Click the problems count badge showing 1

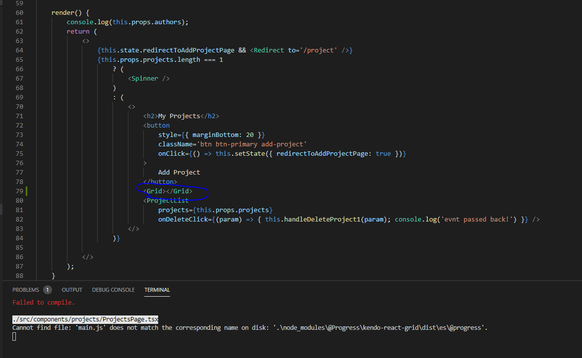coord(48,290)
